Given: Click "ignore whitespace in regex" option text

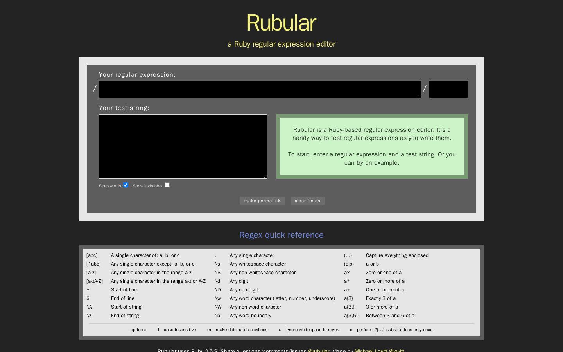Looking at the screenshot, I should pyautogui.click(x=312, y=330).
